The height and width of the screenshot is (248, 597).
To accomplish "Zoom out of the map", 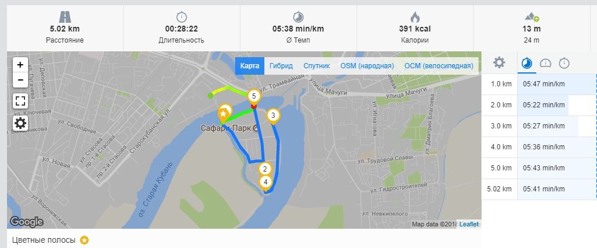I will coord(20,80).
